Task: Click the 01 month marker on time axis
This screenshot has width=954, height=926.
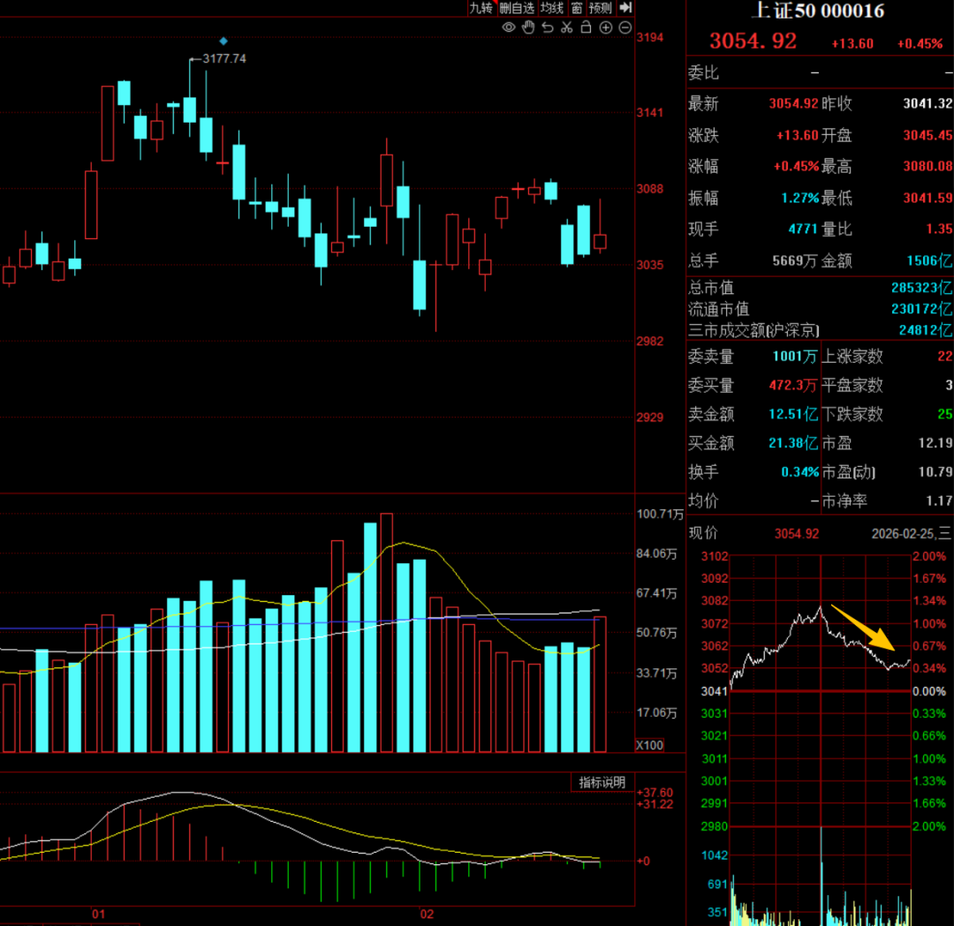Action: coord(98,914)
